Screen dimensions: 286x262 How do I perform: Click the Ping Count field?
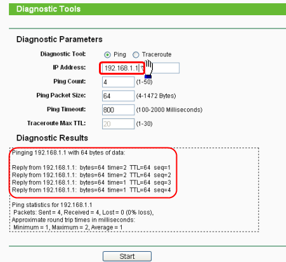point(118,82)
